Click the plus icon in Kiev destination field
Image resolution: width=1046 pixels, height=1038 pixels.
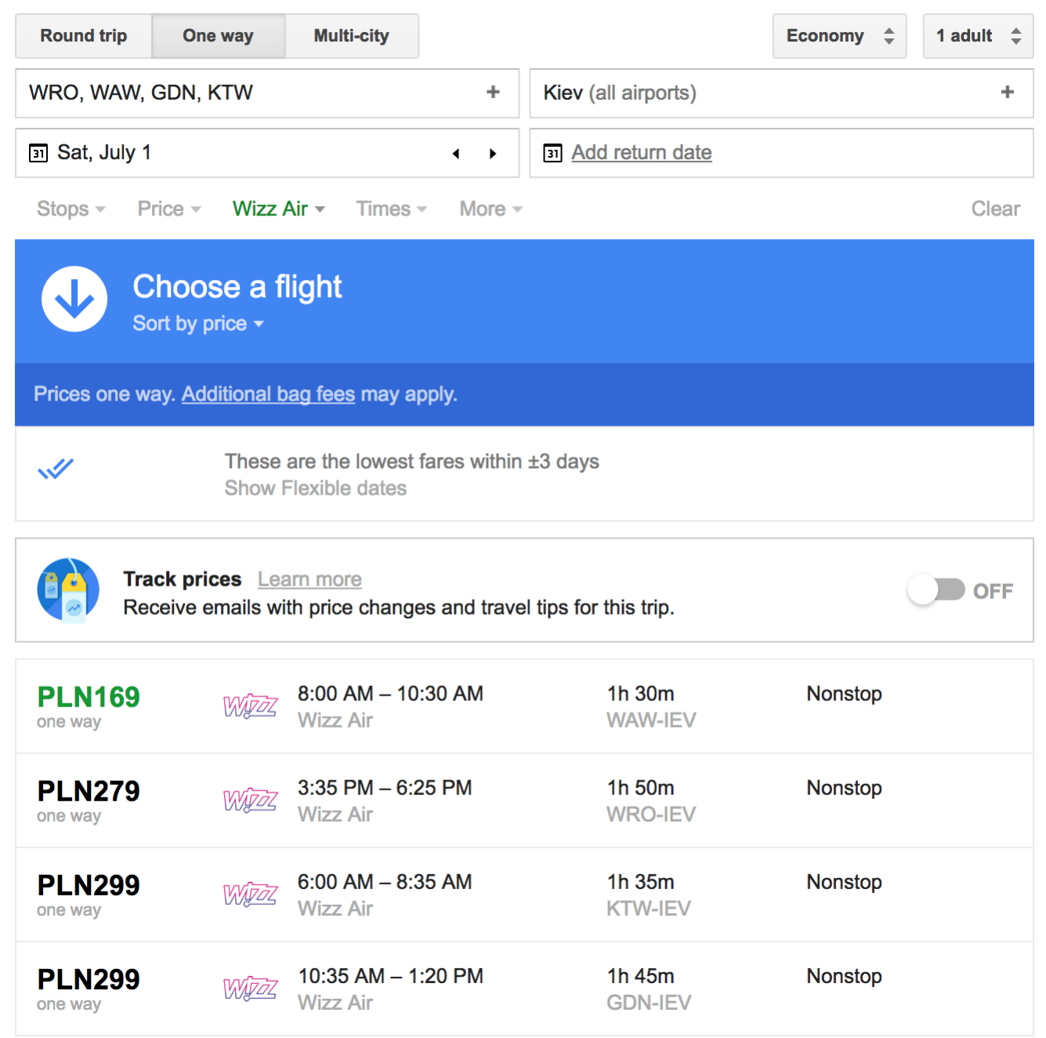pyautogui.click(x=1007, y=93)
